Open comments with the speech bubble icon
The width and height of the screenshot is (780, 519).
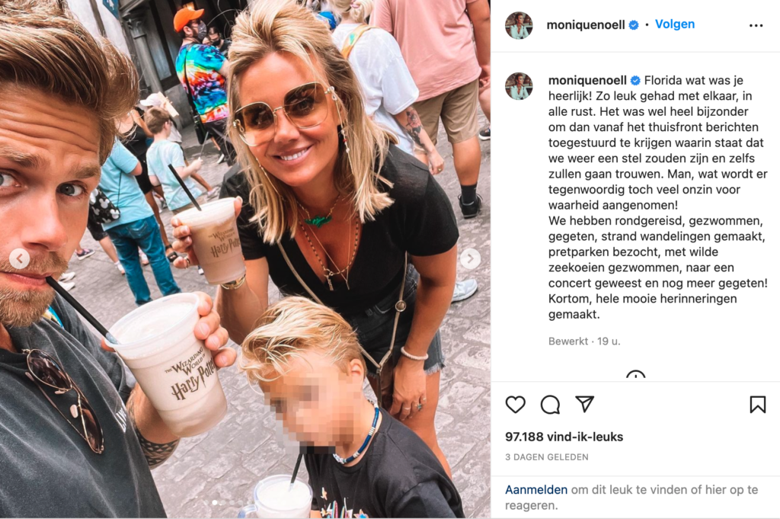(x=550, y=405)
